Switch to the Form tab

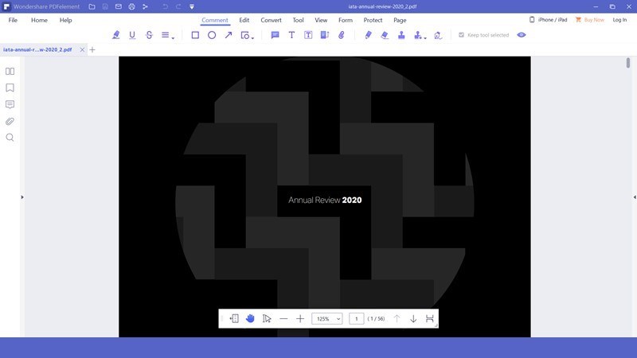(346, 20)
